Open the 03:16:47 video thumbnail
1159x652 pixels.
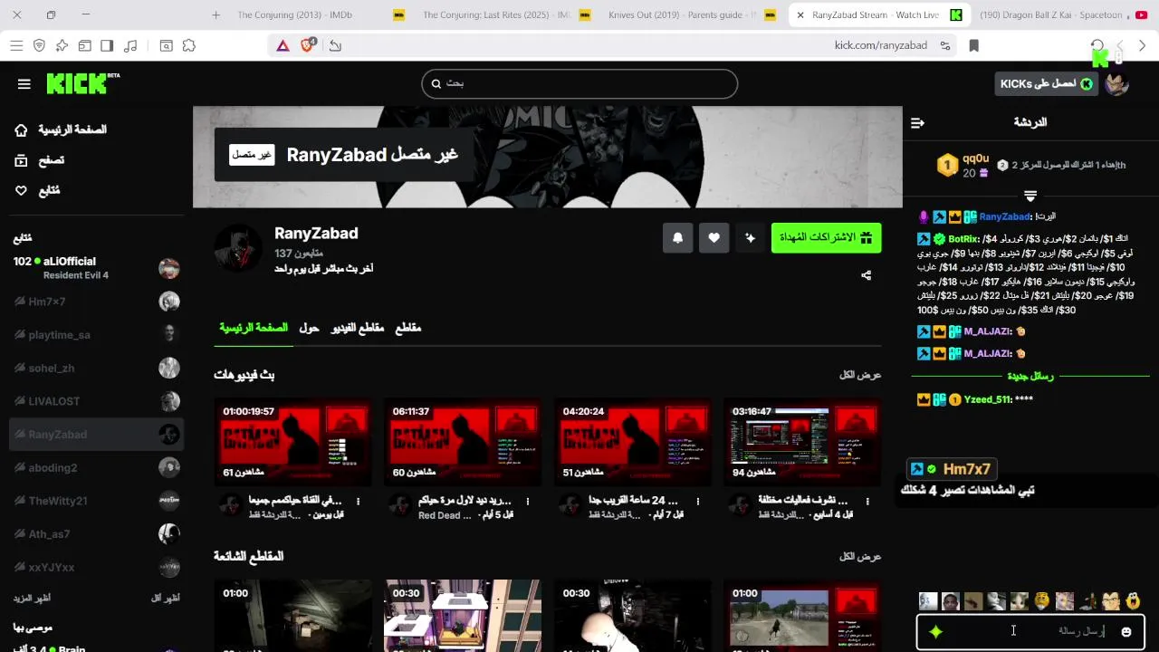[x=802, y=441]
